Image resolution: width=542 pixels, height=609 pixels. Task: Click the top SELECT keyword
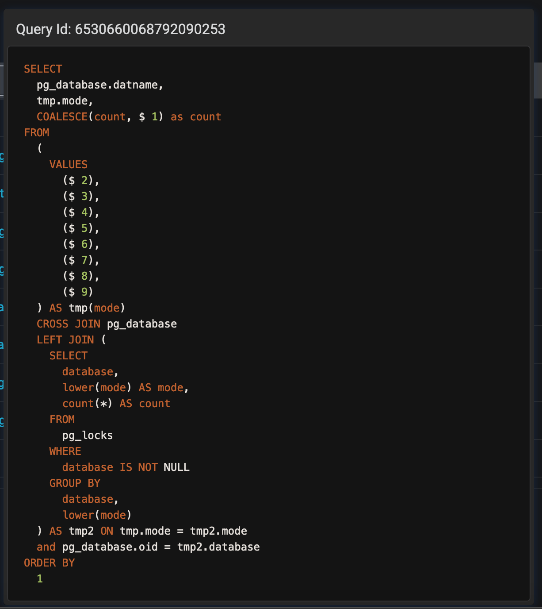(x=43, y=69)
